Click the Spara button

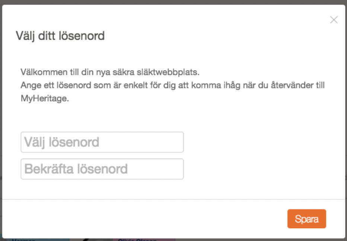pyautogui.click(x=306, y=219)
